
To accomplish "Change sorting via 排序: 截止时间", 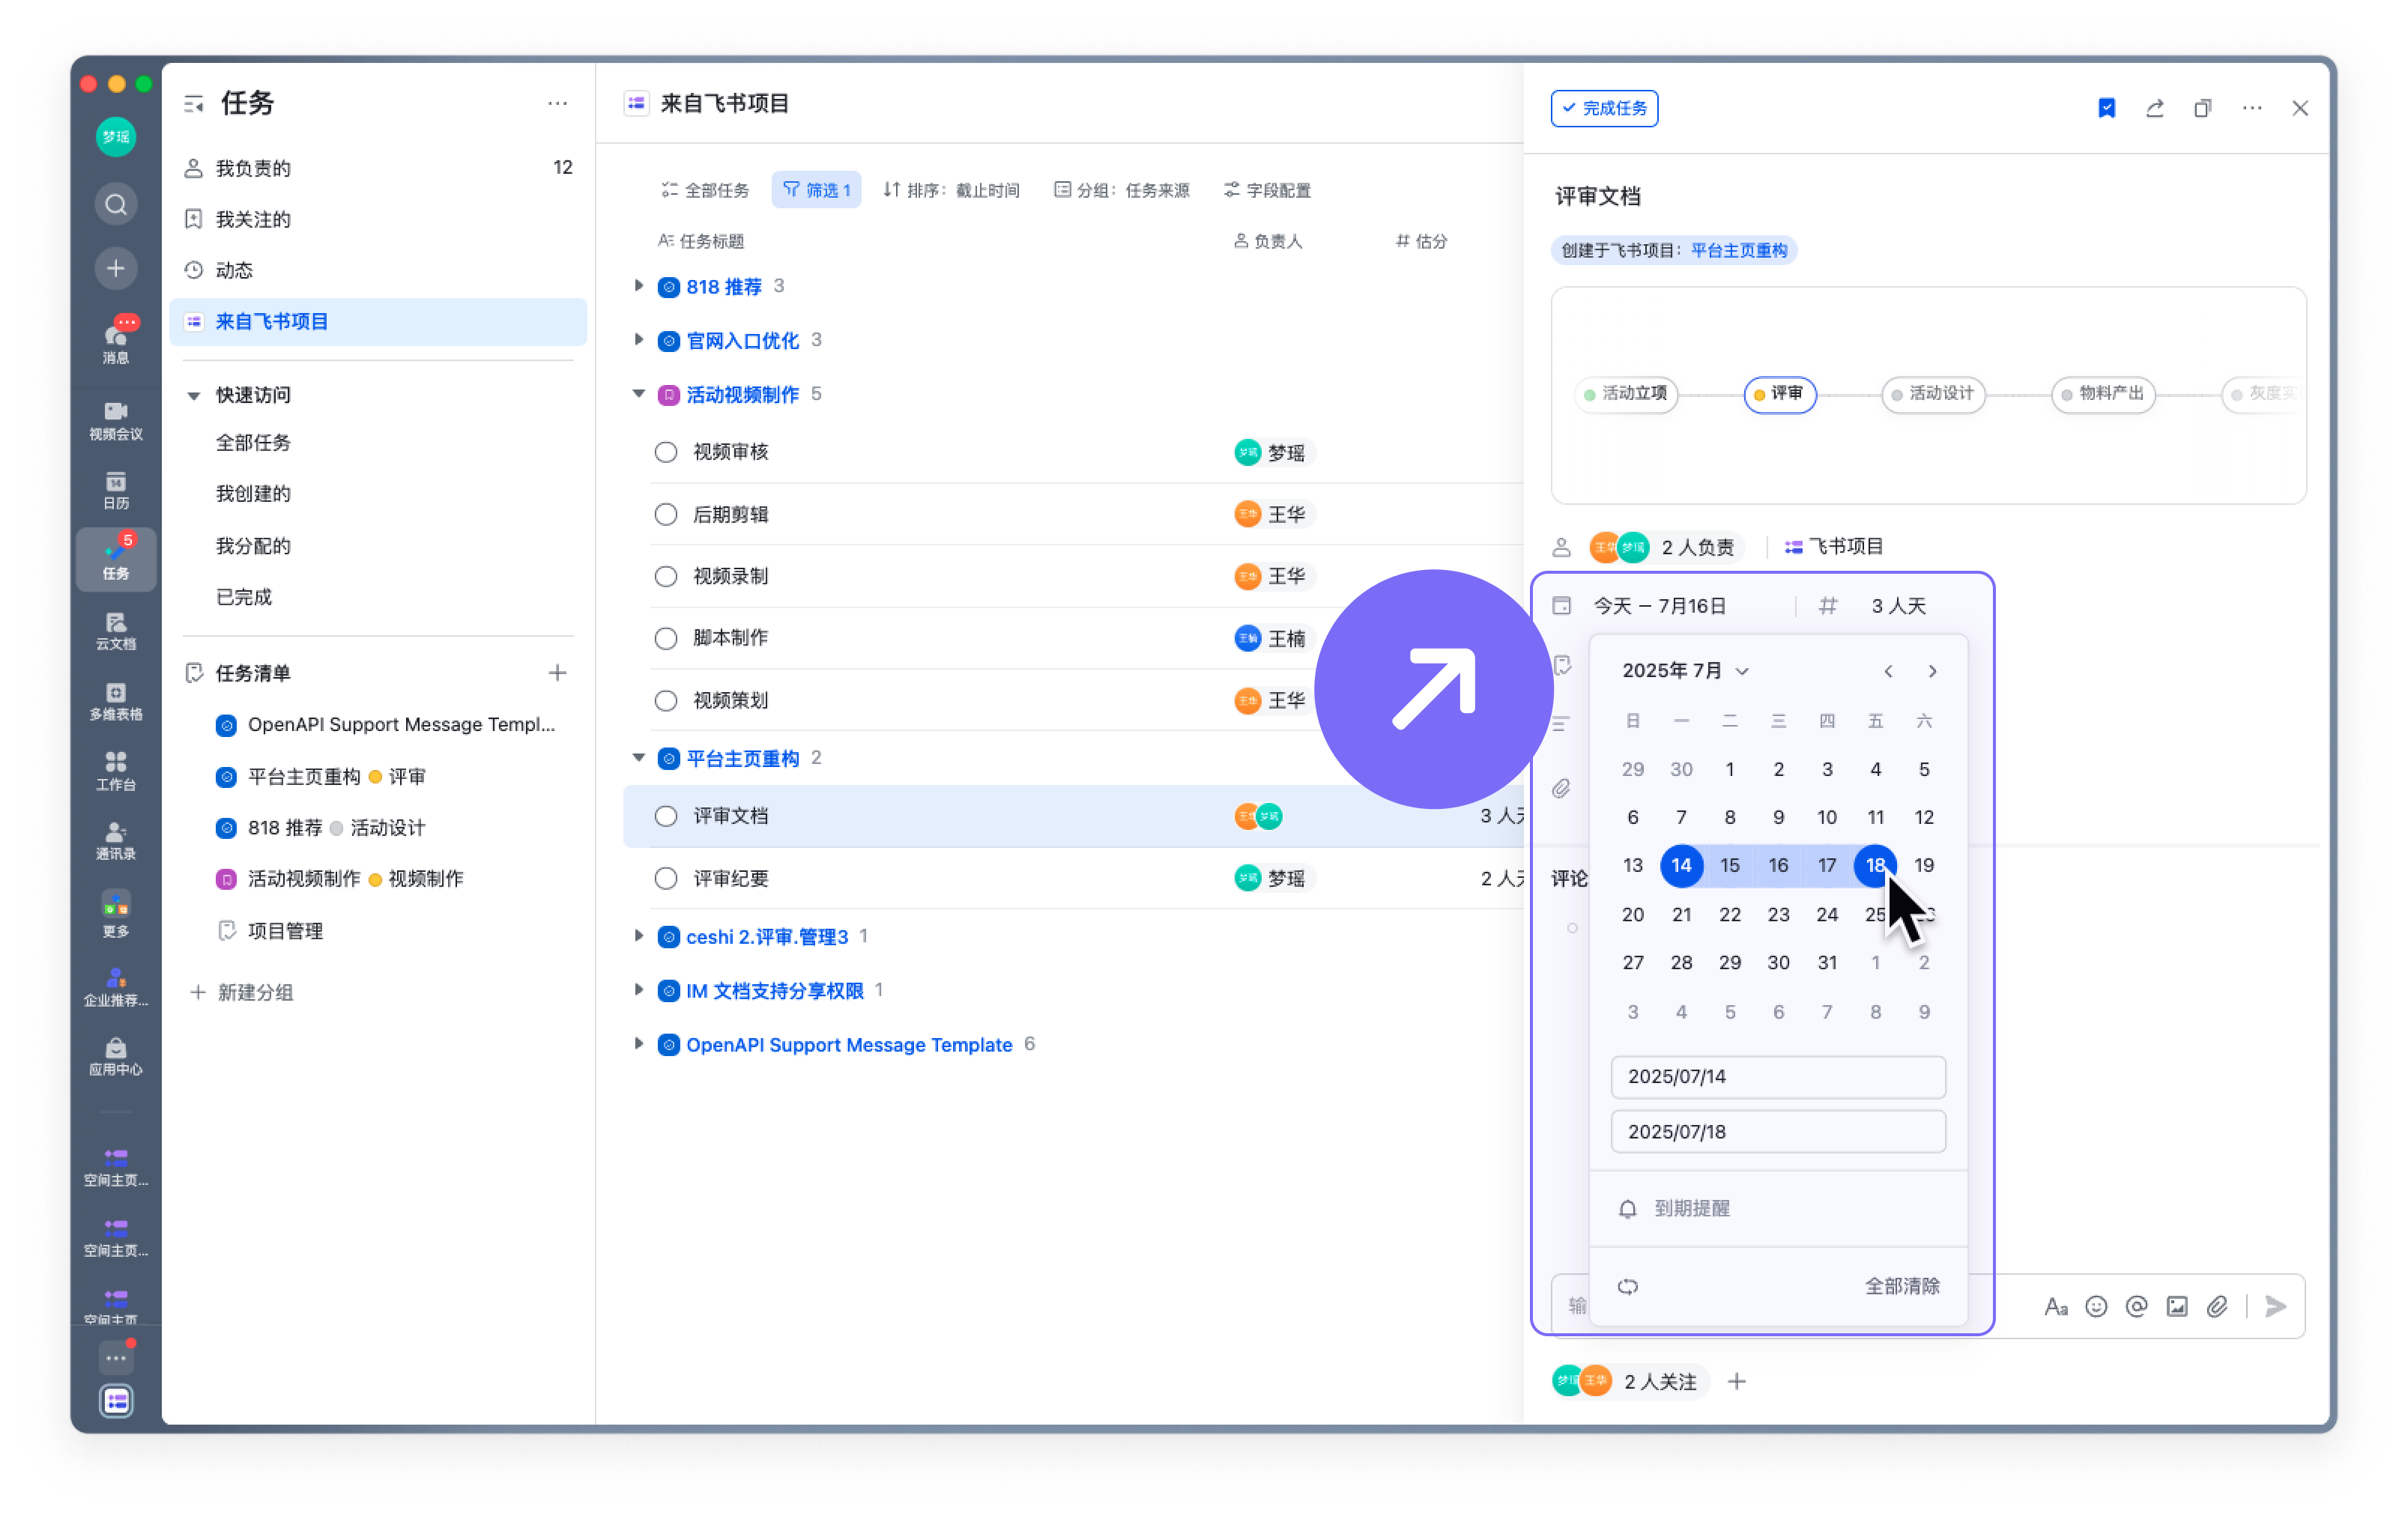I will pyautogui.click(x=952, y=190).
